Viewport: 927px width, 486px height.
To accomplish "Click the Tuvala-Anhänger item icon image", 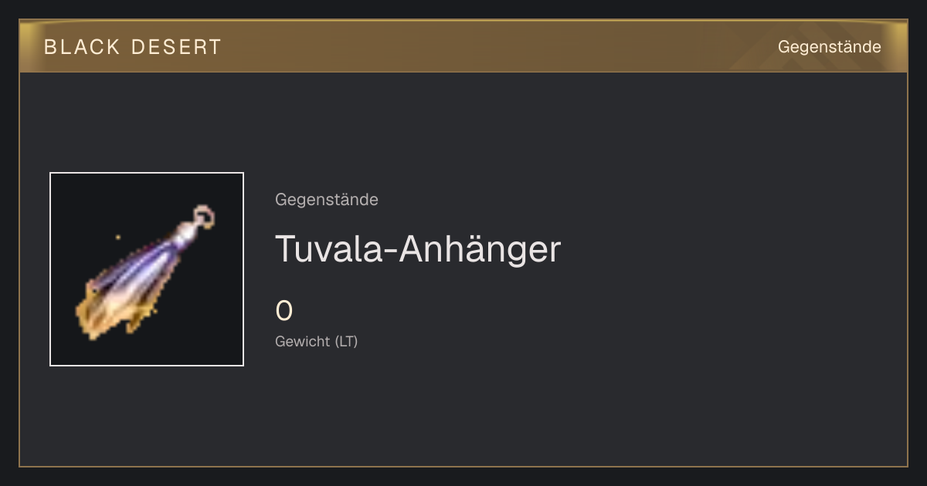I will [147, 269].
